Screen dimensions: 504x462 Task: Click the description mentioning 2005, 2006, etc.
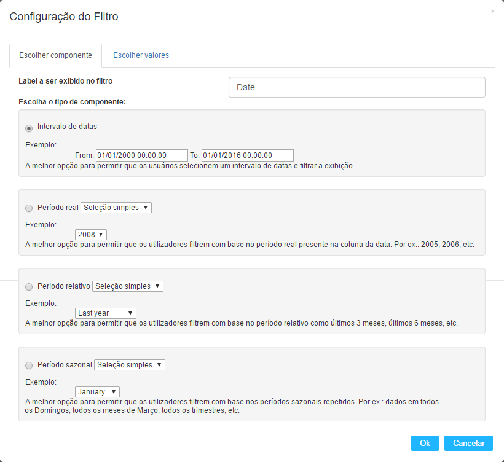coord(250,245)
